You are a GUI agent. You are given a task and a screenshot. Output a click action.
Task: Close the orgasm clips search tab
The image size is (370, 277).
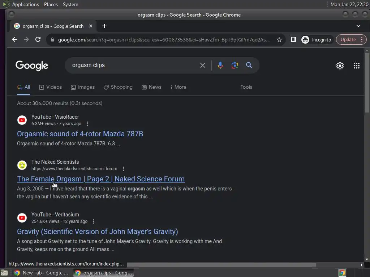click(x=91, y=26)
